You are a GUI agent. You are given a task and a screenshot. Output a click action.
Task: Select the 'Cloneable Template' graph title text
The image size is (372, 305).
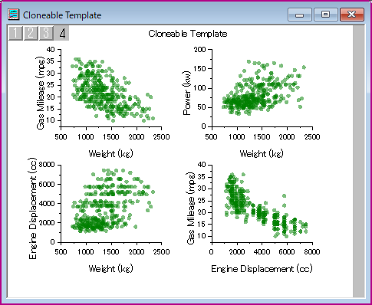[x=188, y=34]
